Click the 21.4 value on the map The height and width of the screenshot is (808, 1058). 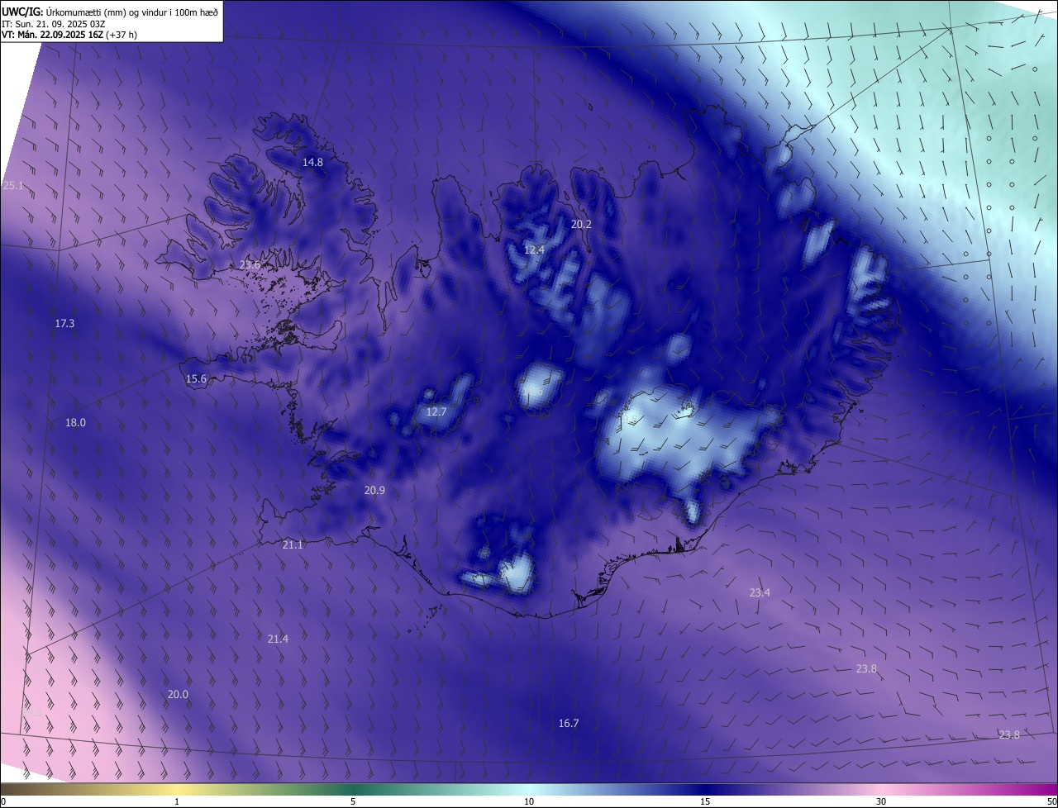[x=278, y=639]
